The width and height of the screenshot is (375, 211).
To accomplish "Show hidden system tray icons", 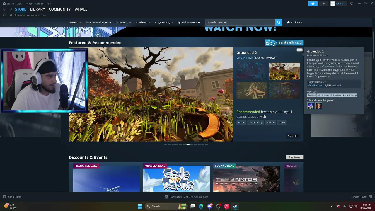I will coord(332,206).
